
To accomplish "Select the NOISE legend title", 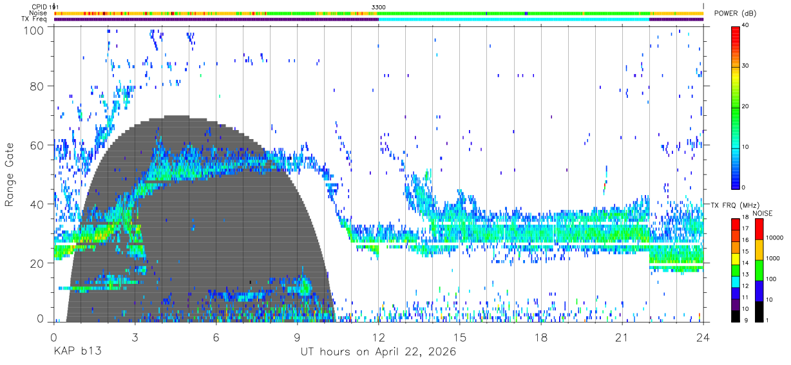I will [763, 213].
